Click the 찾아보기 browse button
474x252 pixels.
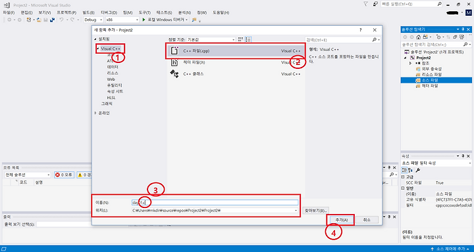(315, 210)
